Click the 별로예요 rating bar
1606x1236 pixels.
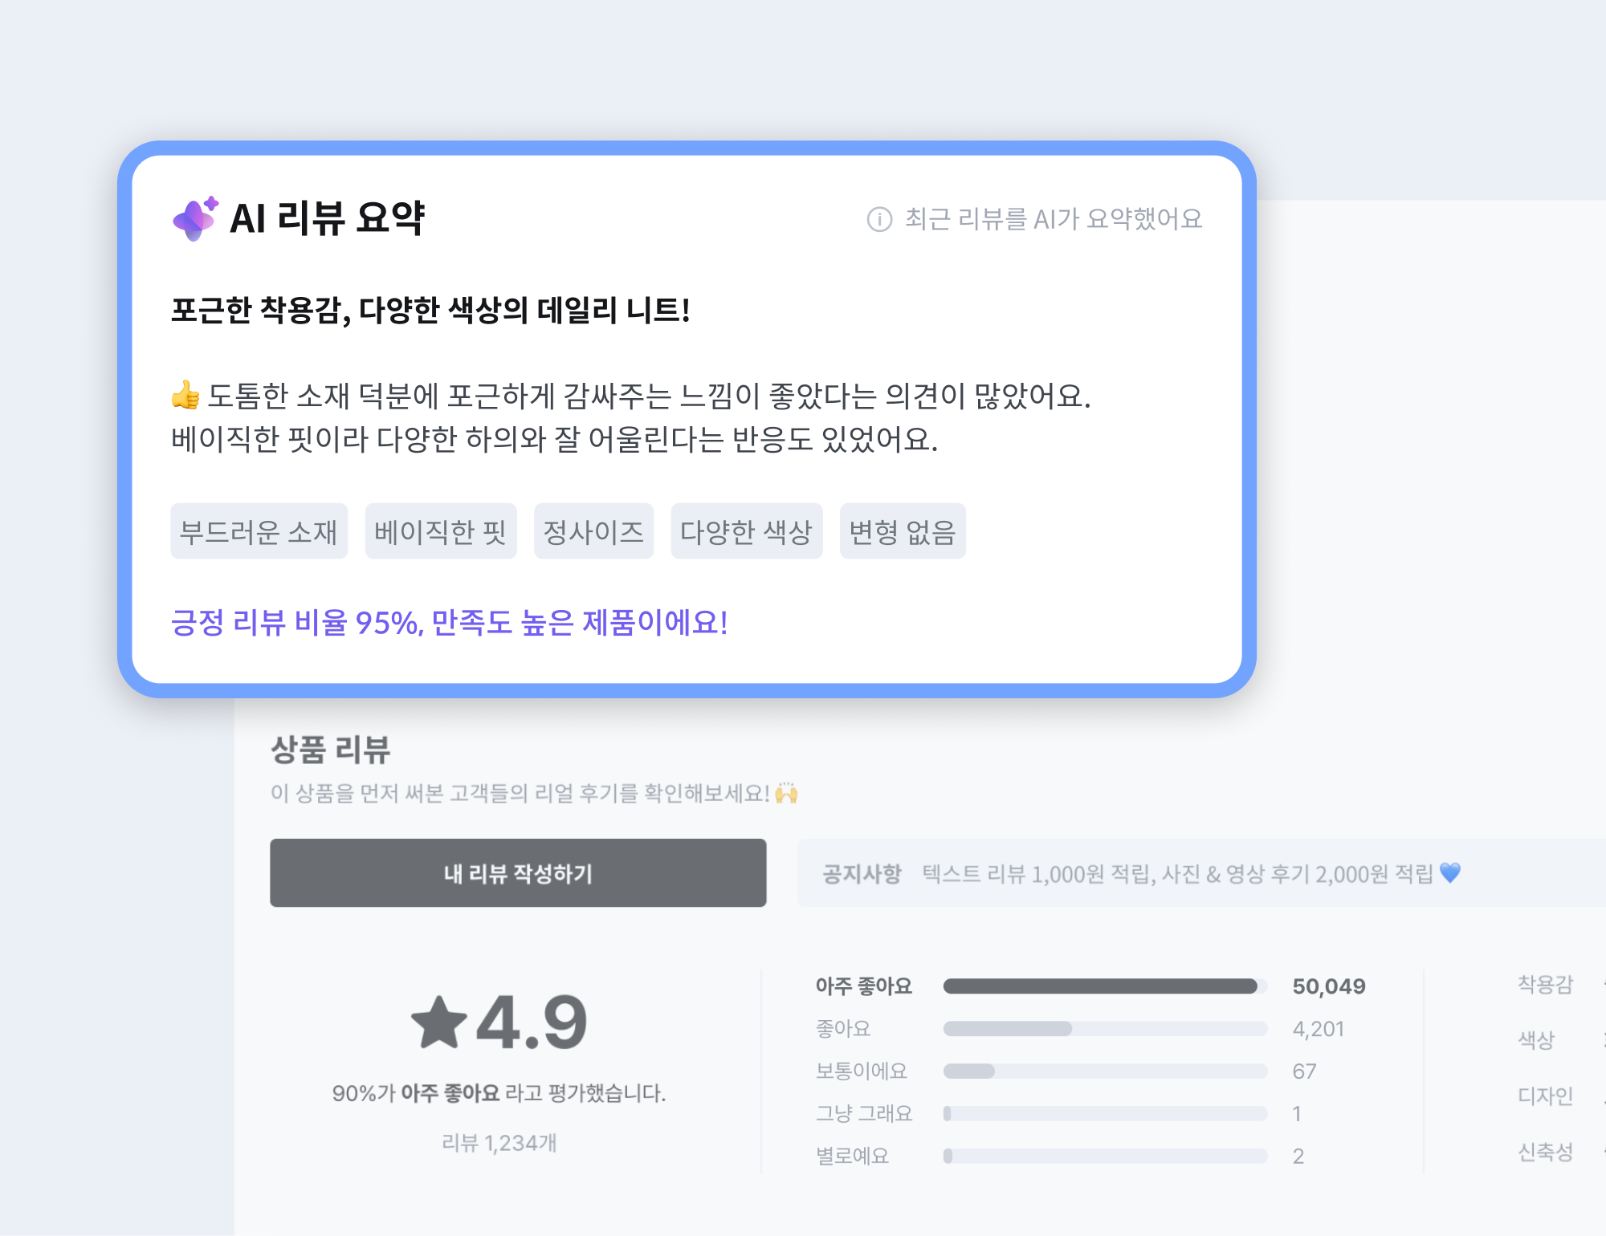1104,1157
